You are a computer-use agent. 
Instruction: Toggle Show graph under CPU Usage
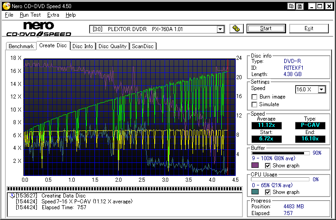(x=268, y=192)
